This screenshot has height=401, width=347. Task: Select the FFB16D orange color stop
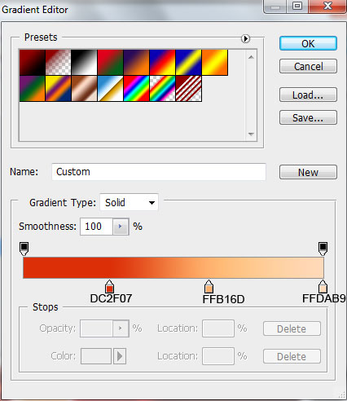click(209, 286)
